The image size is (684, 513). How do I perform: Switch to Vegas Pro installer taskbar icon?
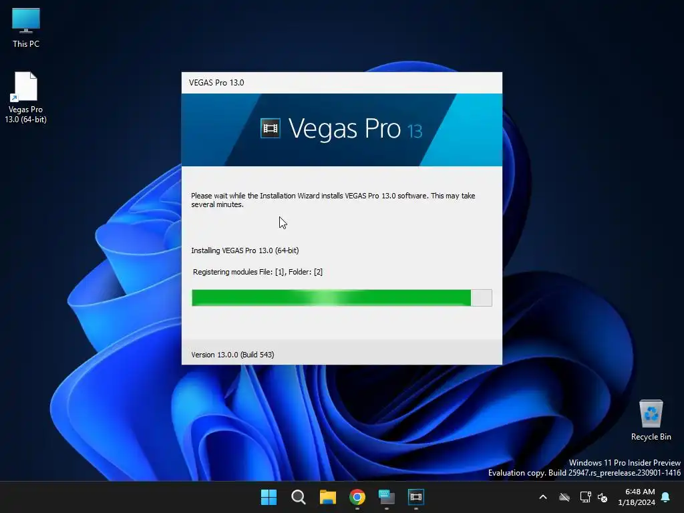(416, 497)
